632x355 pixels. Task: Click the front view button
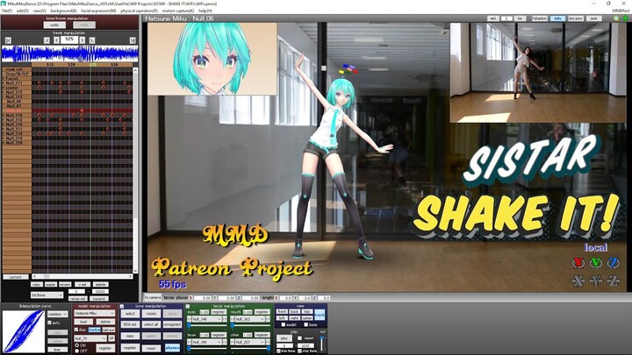pyautogui.click(x=282, y=311)
